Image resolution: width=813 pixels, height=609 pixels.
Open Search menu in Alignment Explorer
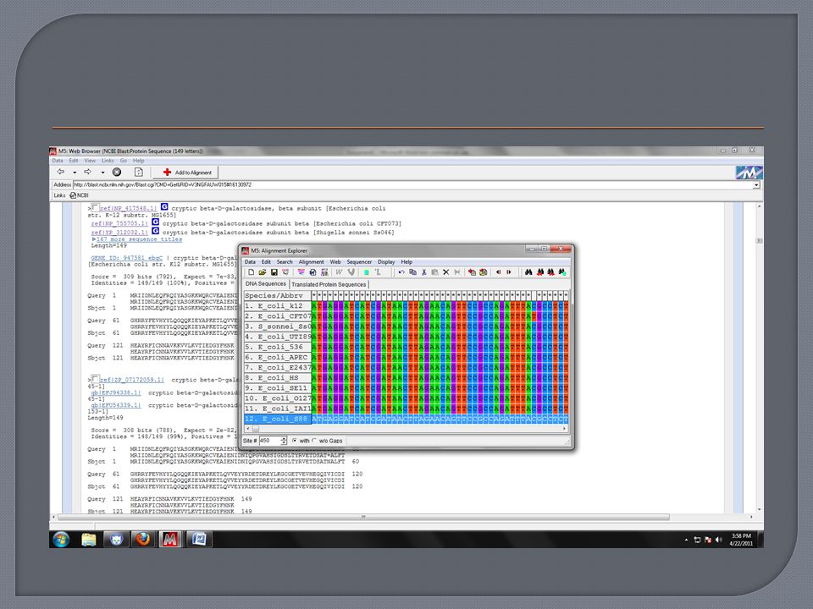point(285,262)
